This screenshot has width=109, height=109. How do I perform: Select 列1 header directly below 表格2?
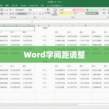[57, 32]
